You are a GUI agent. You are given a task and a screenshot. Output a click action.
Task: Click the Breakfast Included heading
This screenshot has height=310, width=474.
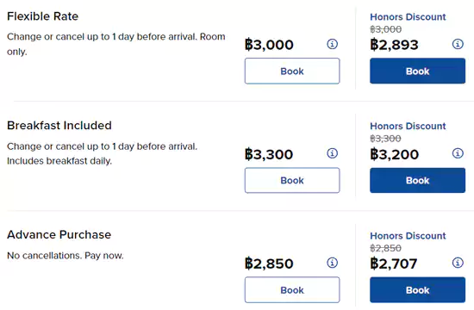pyautogui.click(x=59, y=126)
